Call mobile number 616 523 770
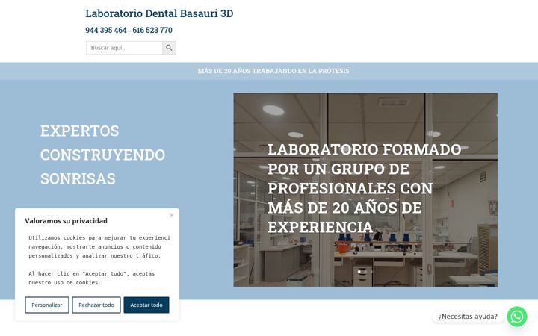Image resolution: width=538 pixels, height=336 pixels. coord(152,30)
